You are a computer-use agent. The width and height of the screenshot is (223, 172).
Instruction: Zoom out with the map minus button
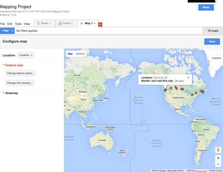click(218, 164)
